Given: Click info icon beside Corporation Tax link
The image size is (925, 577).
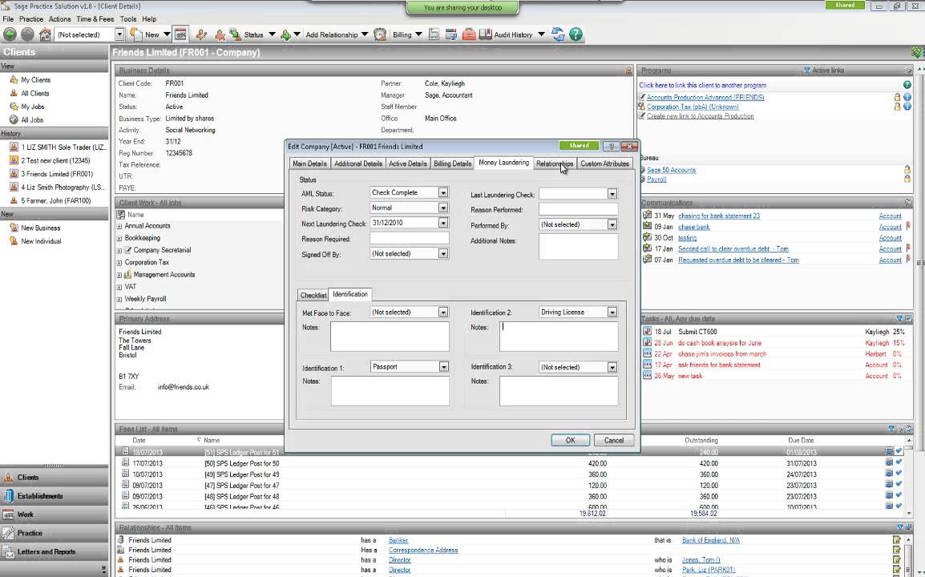Looking at the screenshot, I should point(907,107).
